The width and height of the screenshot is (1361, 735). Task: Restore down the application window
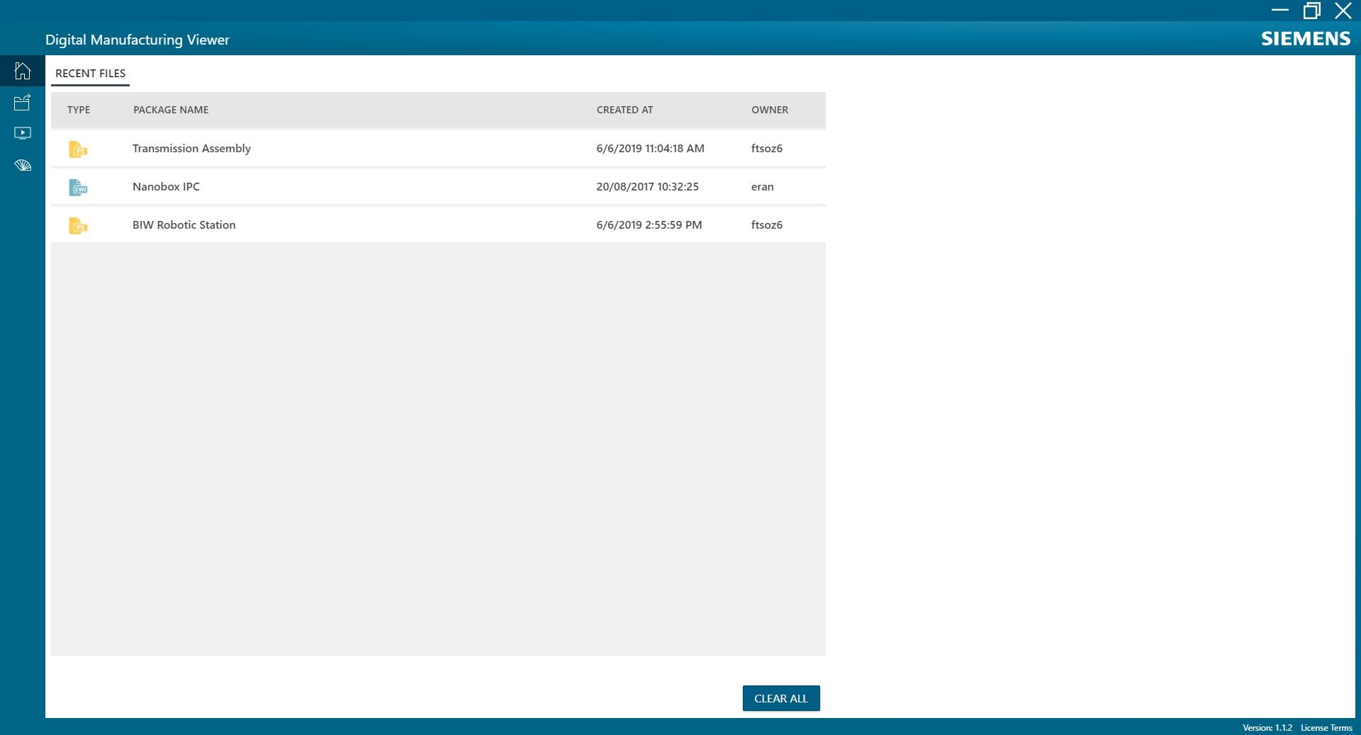coord(1311,10)
